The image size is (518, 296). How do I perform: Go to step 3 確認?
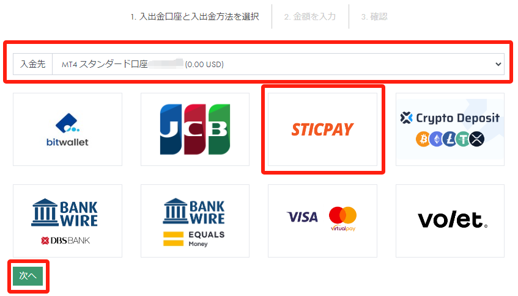click(x=374, y=16)
